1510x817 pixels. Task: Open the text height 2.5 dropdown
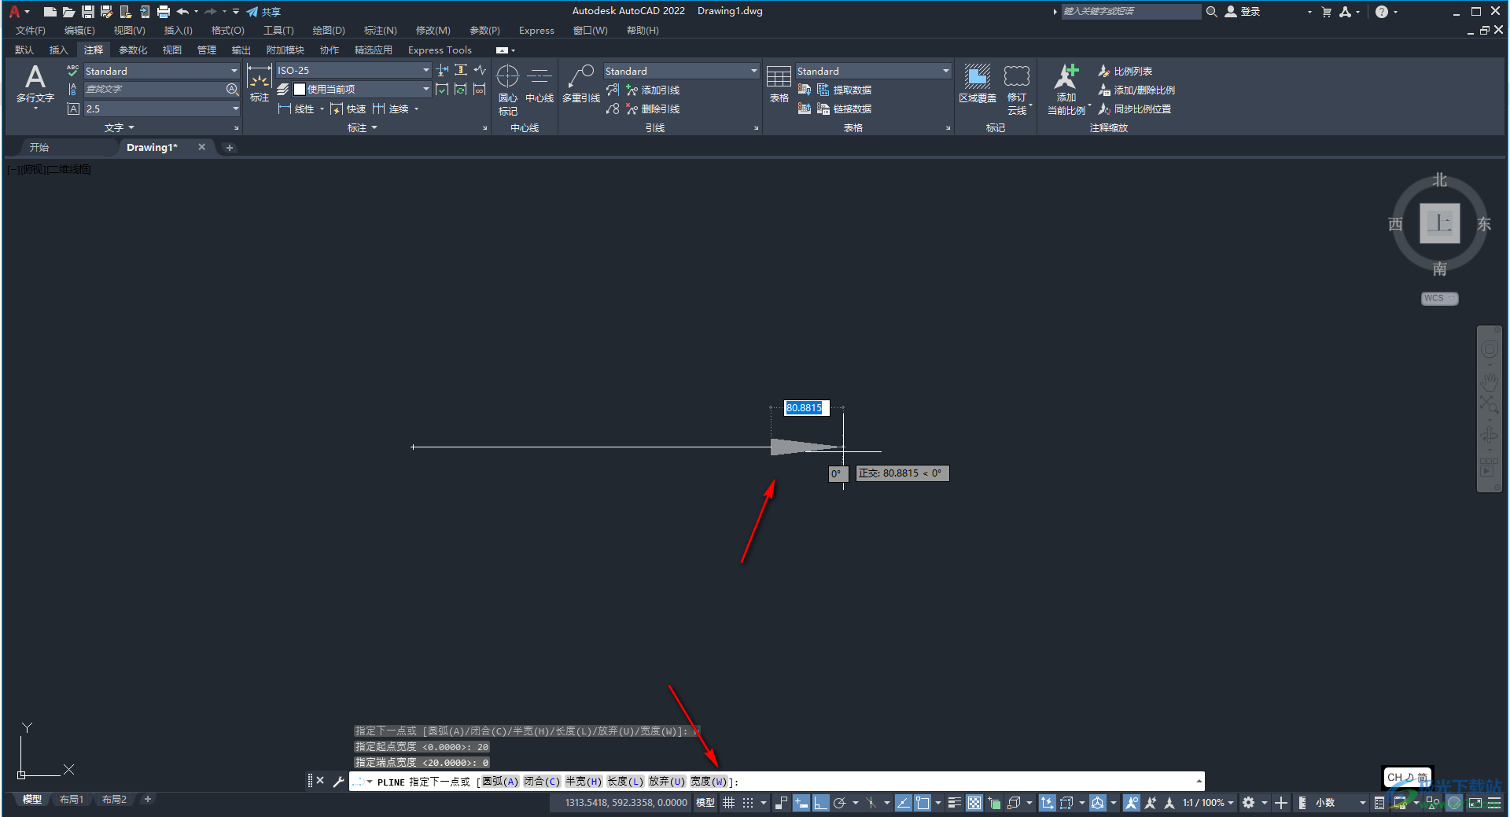click(234, 109)
